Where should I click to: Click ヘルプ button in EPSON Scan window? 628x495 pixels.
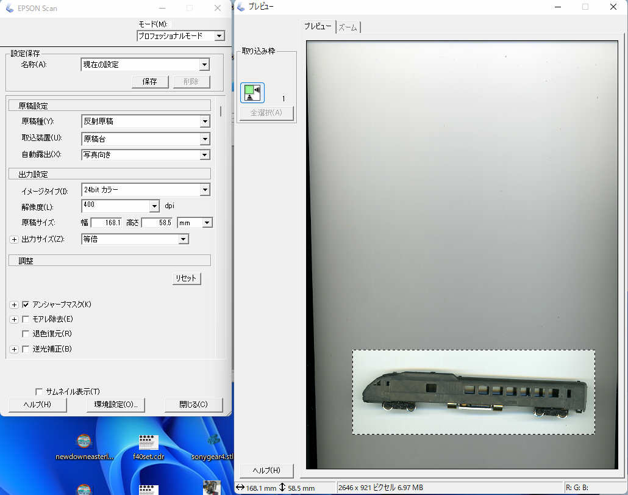[x=38, y=405]
